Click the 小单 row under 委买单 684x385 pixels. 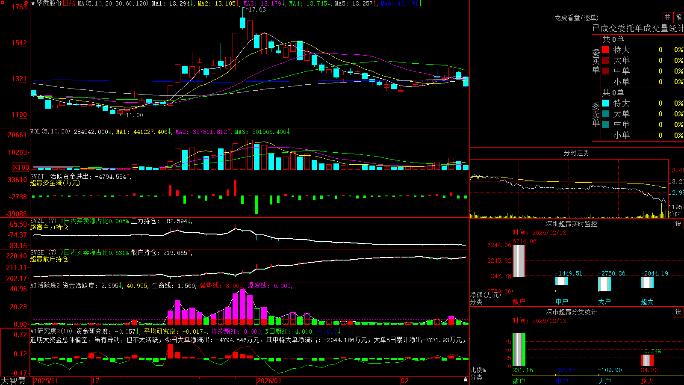pyautogui.click(x=643, y=82)
